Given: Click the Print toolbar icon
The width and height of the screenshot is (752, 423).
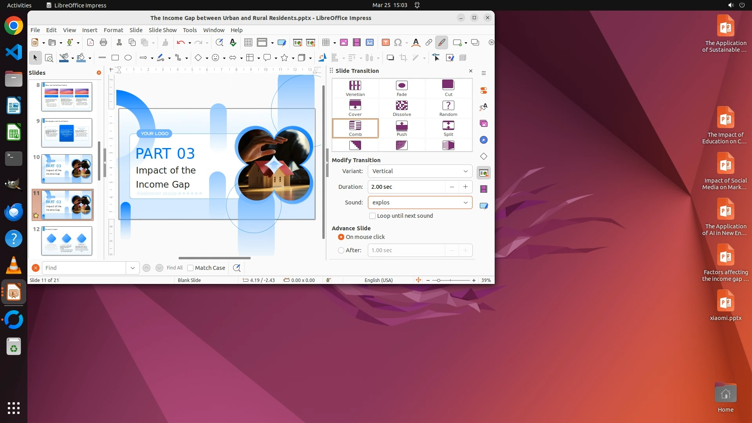Looking at the screenshot, I should 103,43.
